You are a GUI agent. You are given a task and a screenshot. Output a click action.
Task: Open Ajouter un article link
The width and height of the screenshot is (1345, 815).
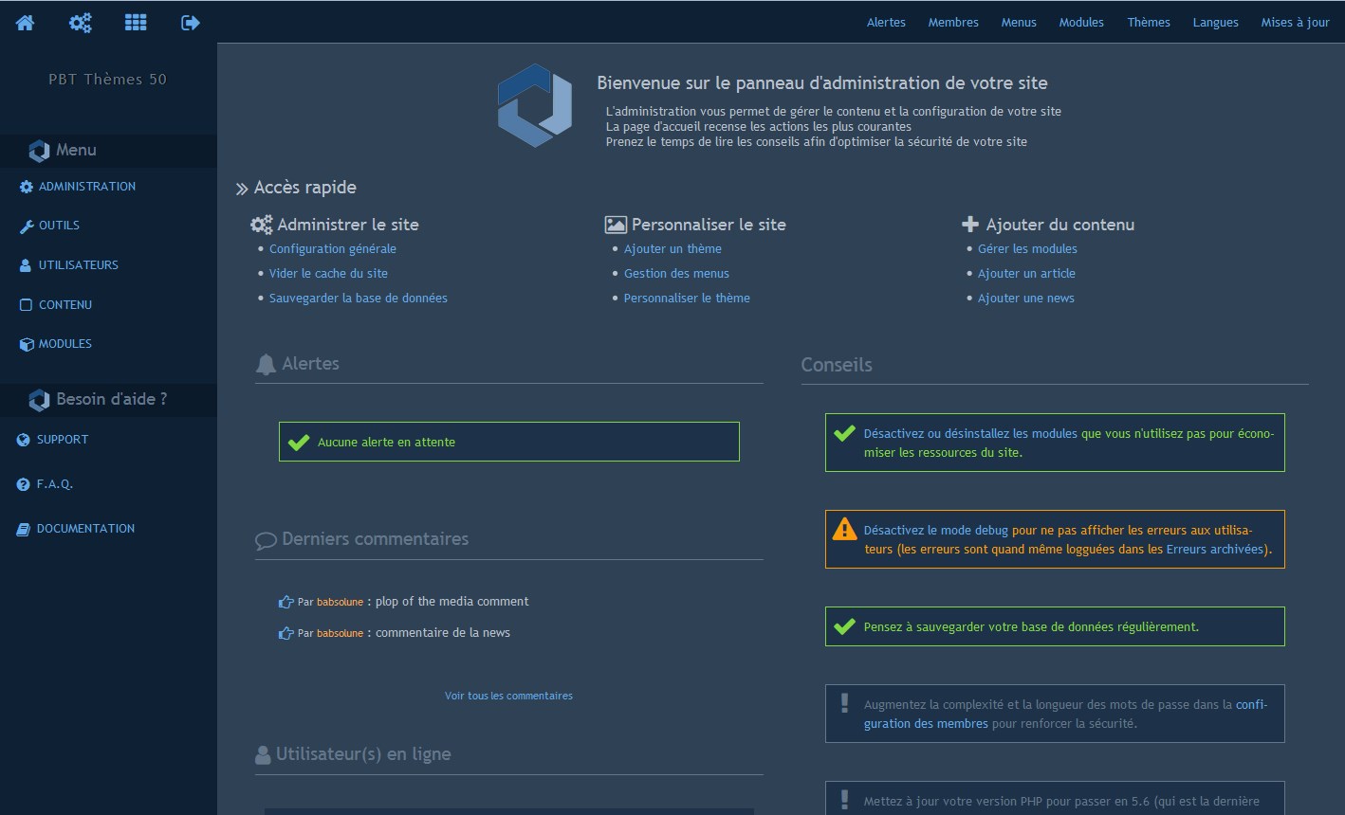pyautogui.click(x=1026, y=274)
